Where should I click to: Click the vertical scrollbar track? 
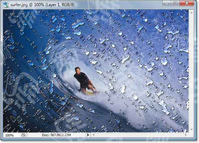tap(191, 71)
